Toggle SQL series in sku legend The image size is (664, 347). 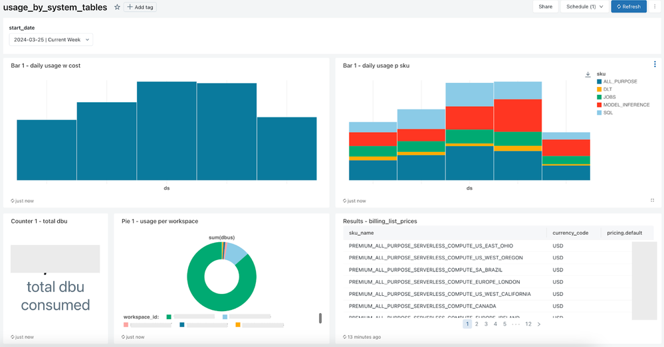click(x=609, y=113)
